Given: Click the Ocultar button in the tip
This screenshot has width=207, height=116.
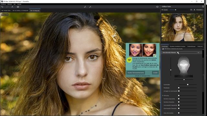Looking at the screenshot, I should 155,72.
